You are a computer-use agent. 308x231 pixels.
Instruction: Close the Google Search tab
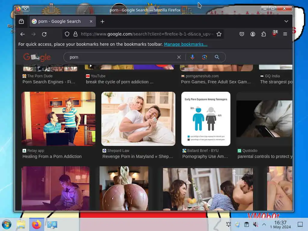pos(91,21)
